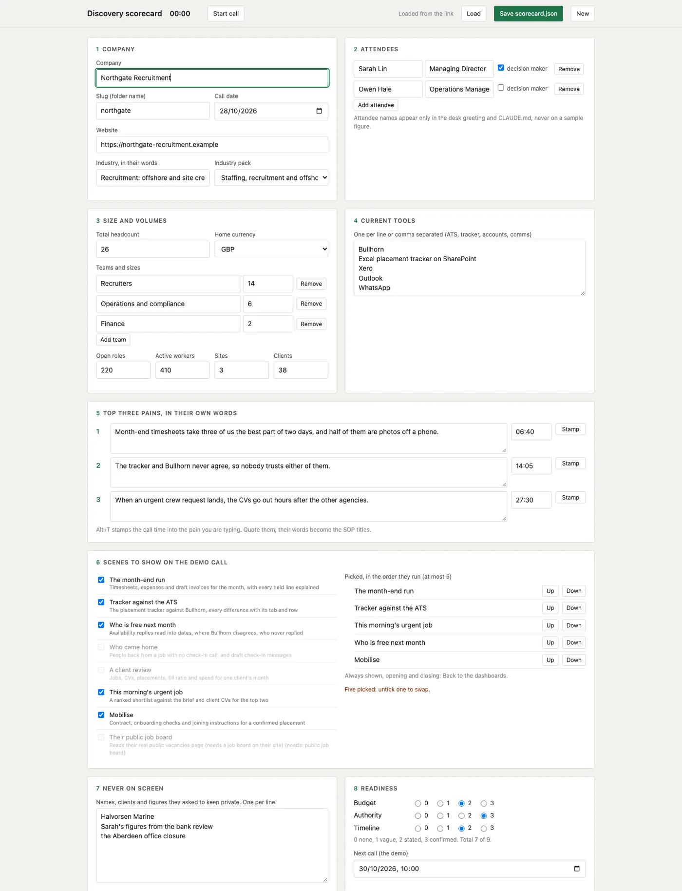Move Who is free next month down
Image resolution: width=682 pixels, height=891 pixels.
574,643
